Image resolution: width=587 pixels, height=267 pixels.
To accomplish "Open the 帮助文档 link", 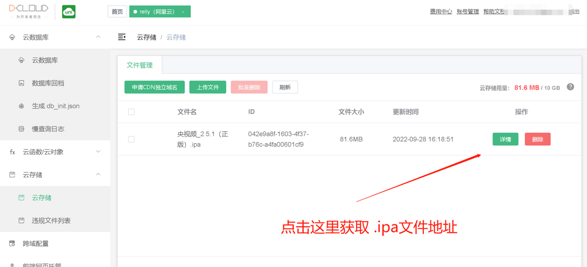I will click(494, 12).
